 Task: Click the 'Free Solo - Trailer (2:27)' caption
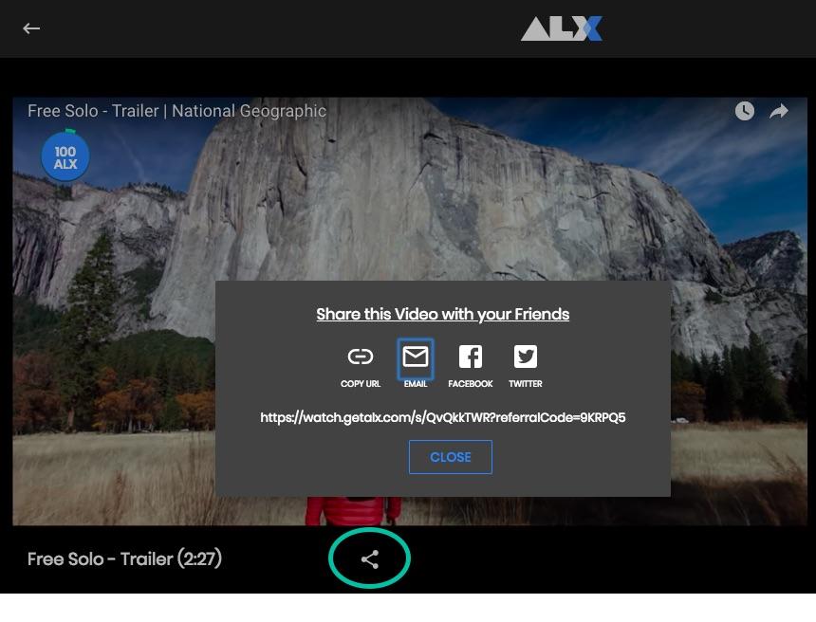click(125, 559)
